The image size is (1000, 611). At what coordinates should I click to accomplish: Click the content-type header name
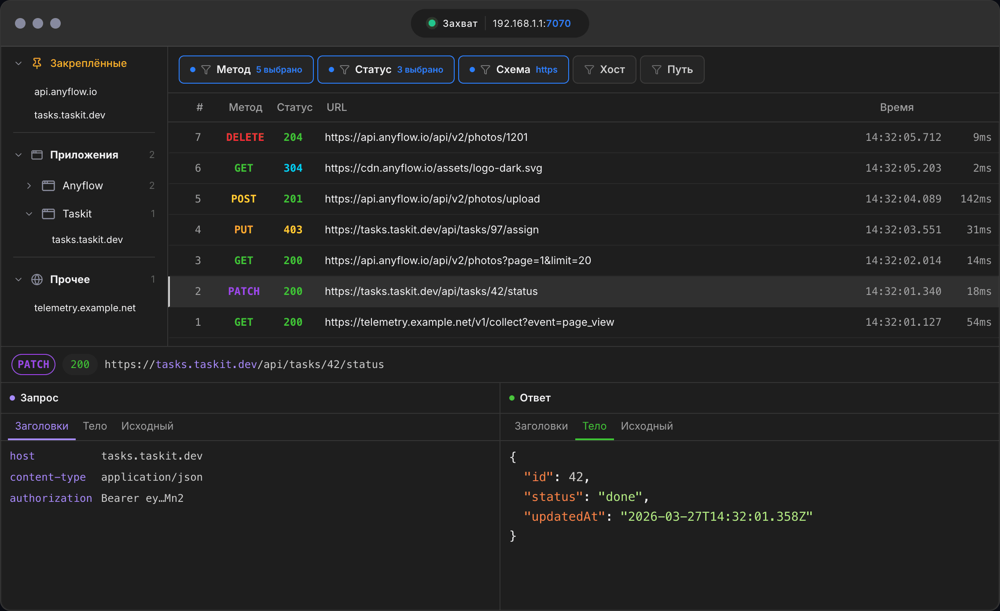click(48, 477)
